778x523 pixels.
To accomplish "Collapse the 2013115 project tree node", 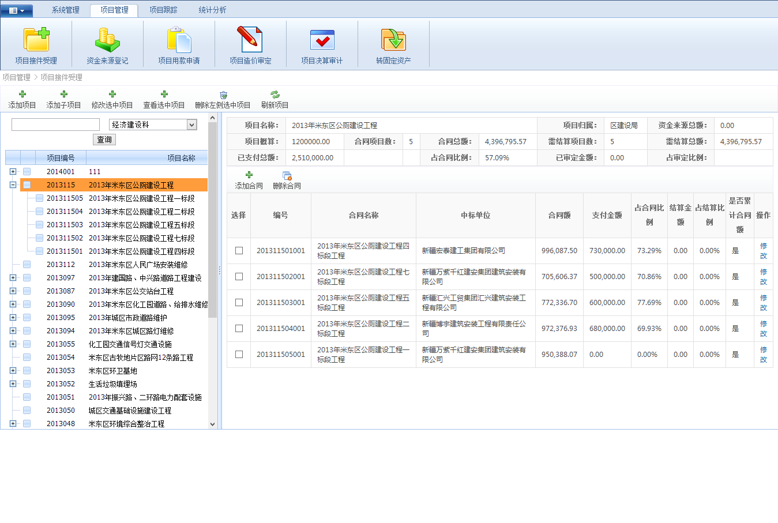I will (13, 185).
